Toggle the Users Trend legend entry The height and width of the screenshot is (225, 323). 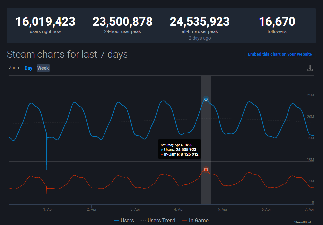(x=158, y=220)
